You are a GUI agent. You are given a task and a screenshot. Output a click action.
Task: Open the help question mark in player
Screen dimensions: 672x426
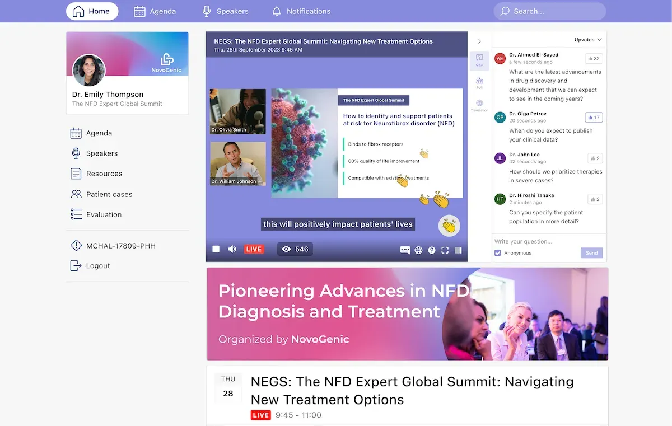click(432, 250)
